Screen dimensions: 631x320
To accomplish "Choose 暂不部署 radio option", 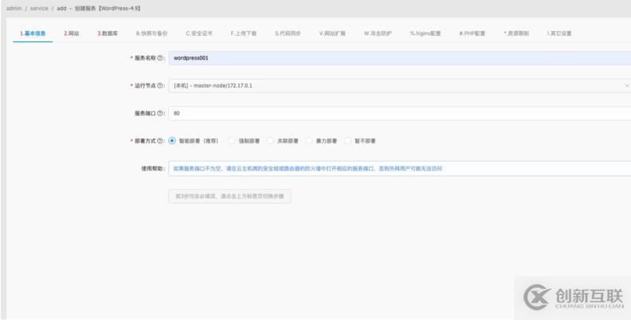I will pos(347,141).
